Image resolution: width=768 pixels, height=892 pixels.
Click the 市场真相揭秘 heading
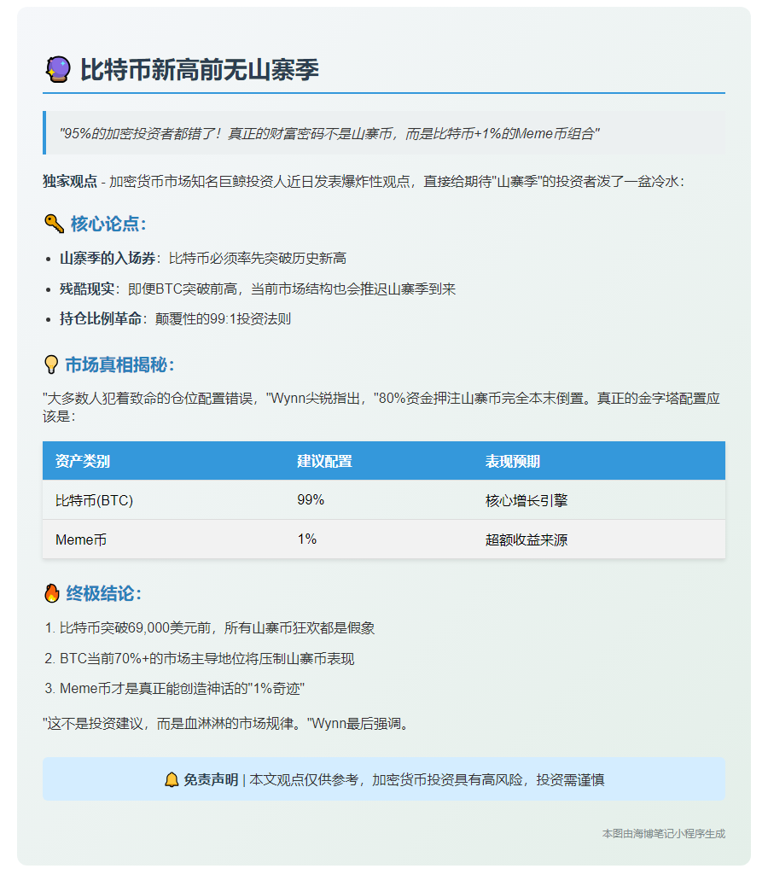click(119, 364)
